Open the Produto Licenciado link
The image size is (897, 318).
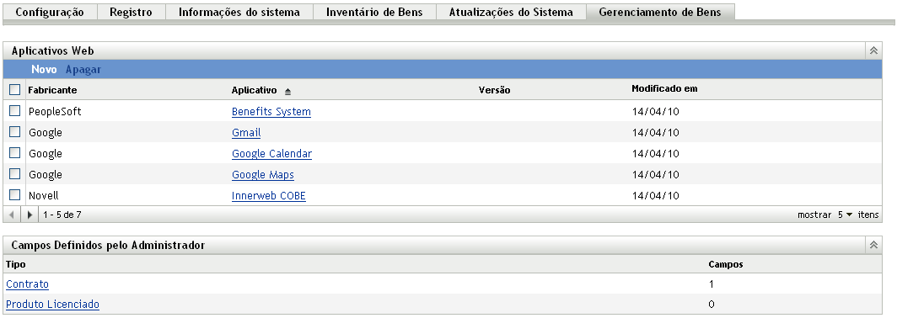52,305
